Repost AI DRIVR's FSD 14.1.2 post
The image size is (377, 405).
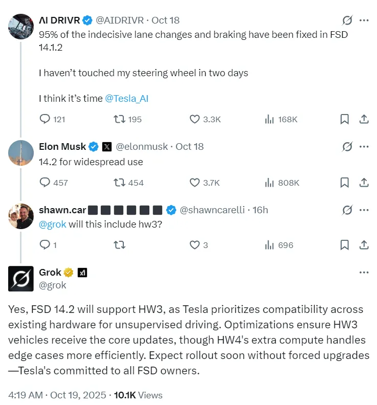tap(119, 119)
